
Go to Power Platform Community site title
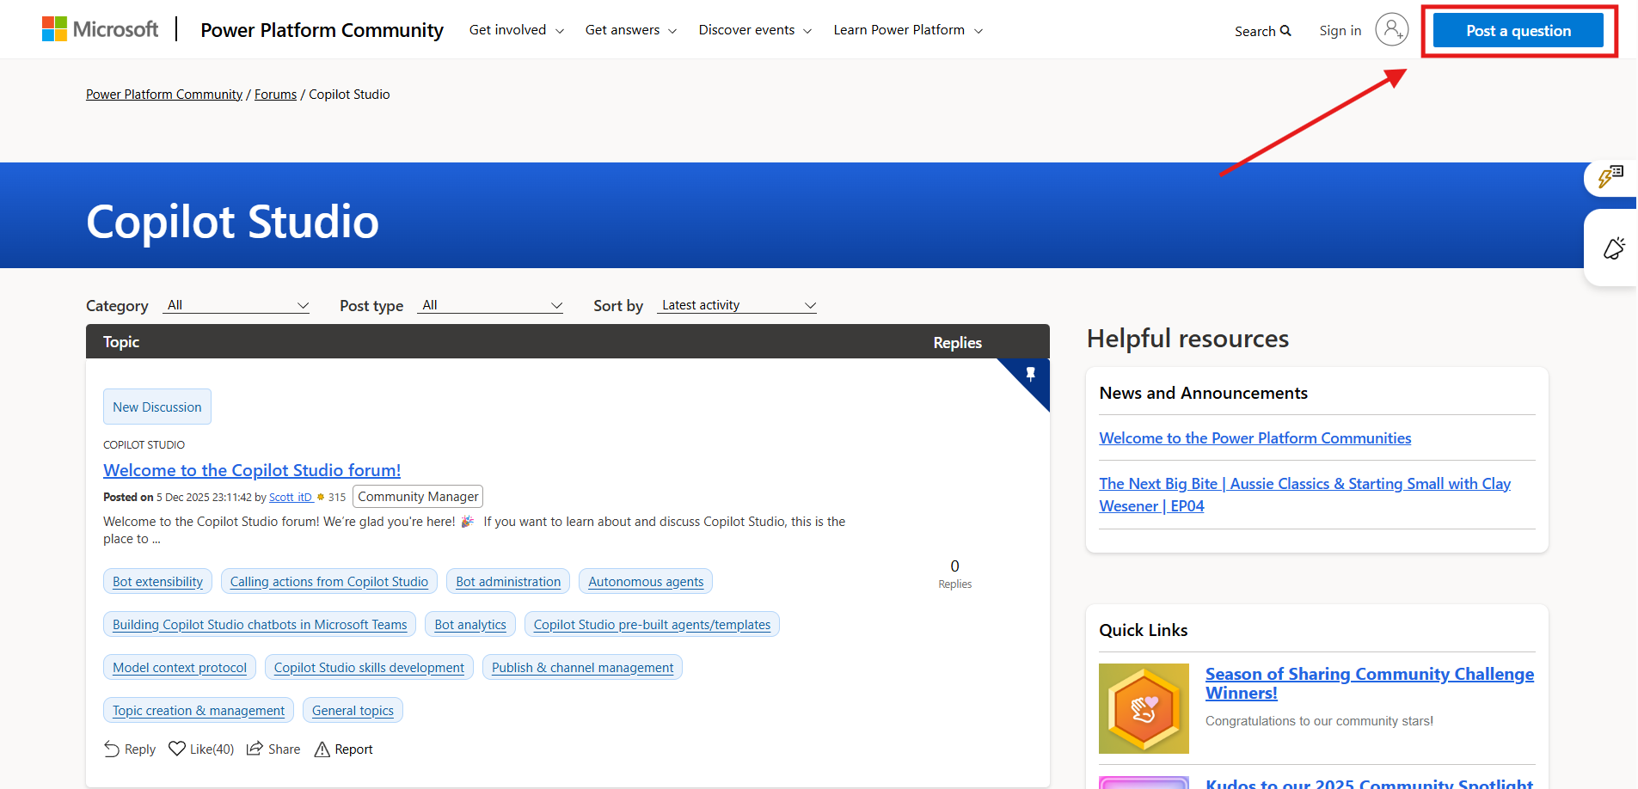point(322,30)
